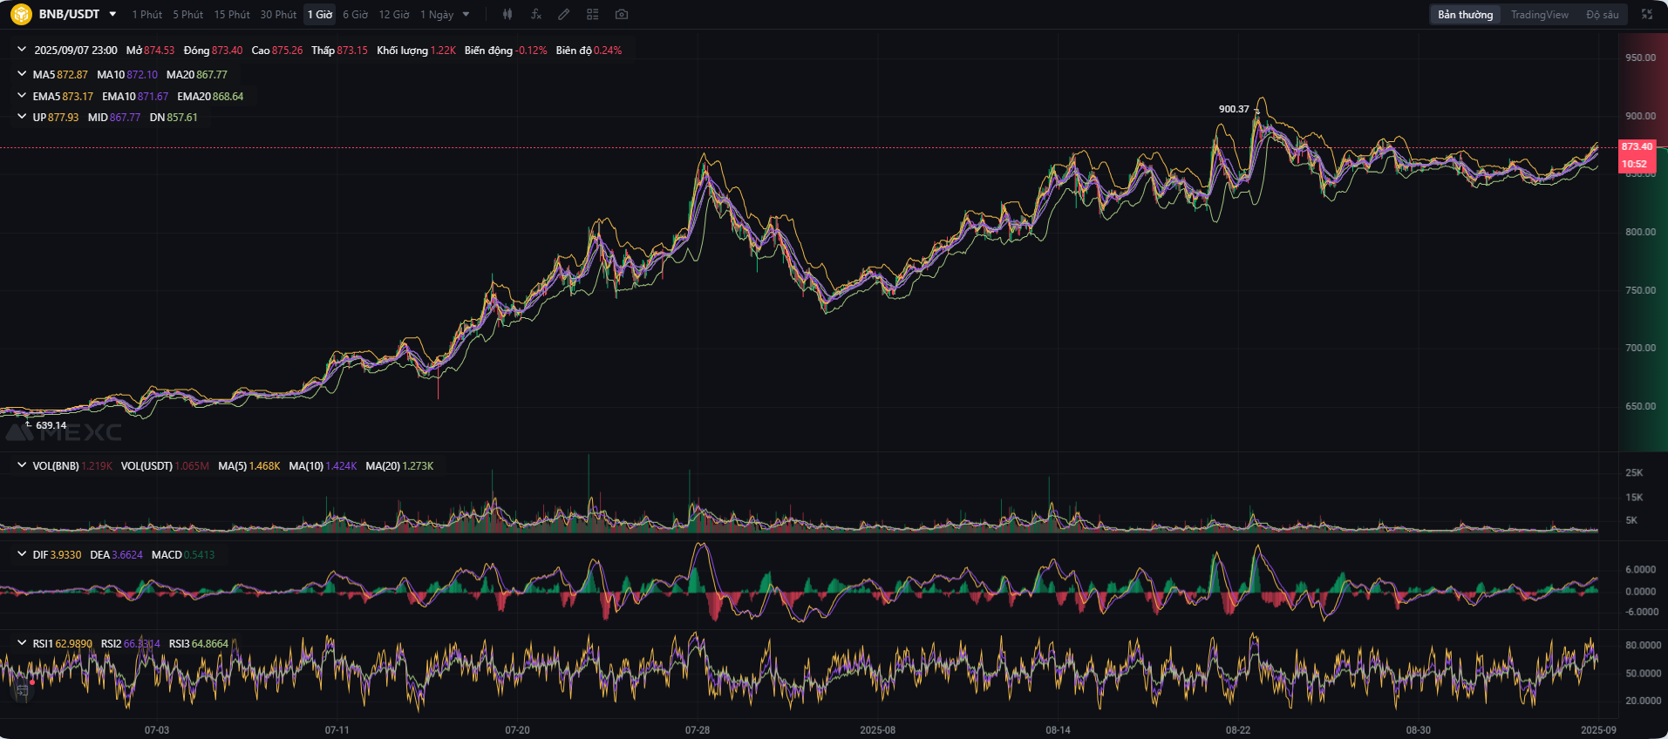Screen dimensions: 1668x739
Task: Select the 15 Phút timeframe
Action: click(x=232, y=15)
